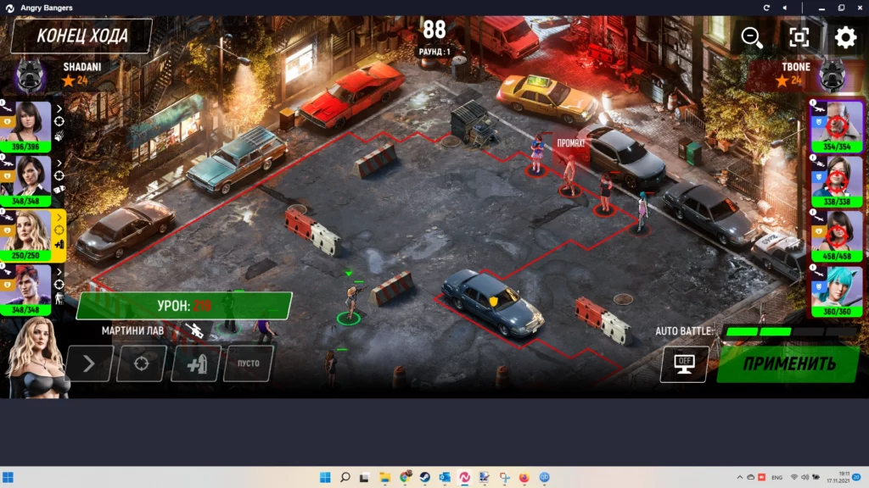The height and width of the screenshot is (488, 869).
Task: Toggle the Auto Battle OFF switch
Action: [x=684, y=363]
